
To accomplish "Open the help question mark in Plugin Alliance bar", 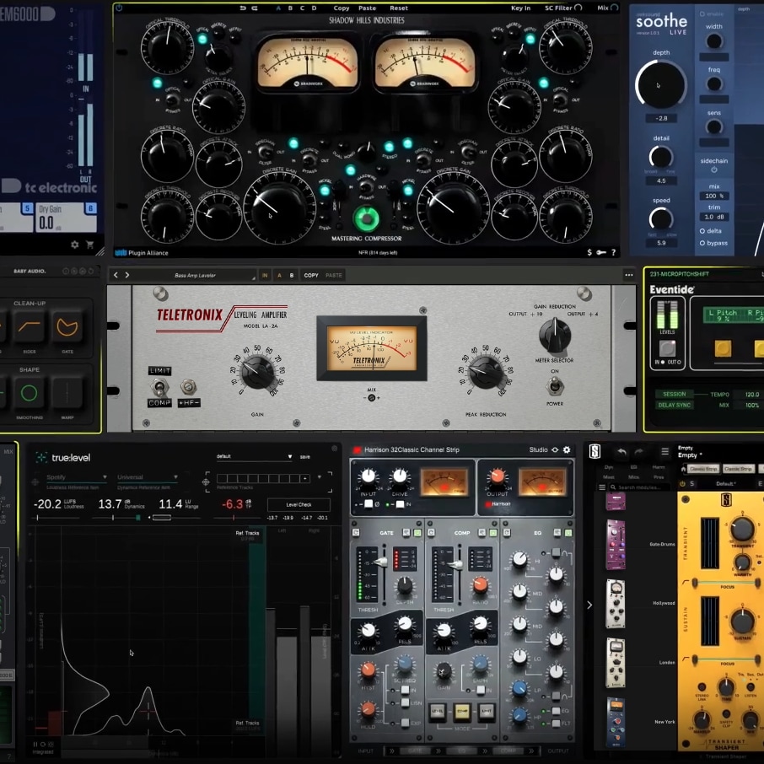I will tap(613, 252).
